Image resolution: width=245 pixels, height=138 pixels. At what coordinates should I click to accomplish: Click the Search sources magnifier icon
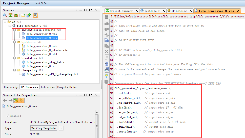5,15
